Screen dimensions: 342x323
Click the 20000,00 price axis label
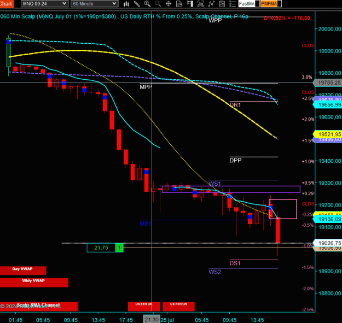(330, 29)
